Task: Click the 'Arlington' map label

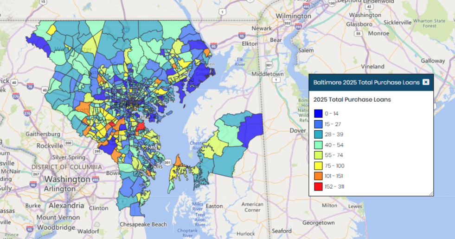Action: (x=59, y=189)
